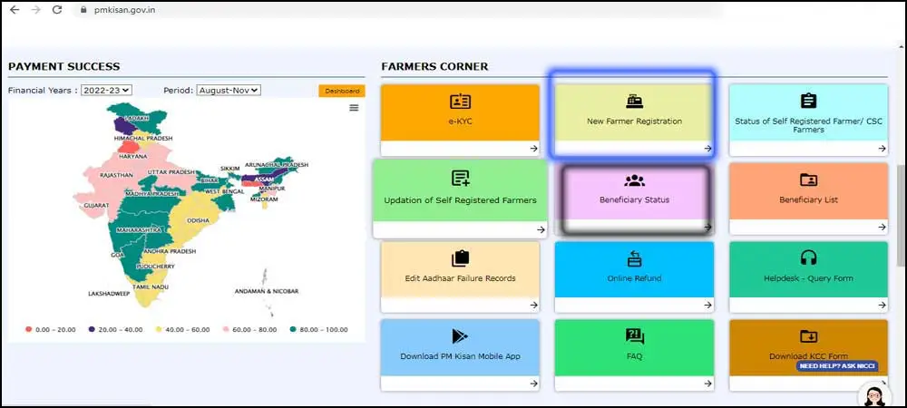
Task: Click the e-KYC ID card icon
Action: coord(460,101)
